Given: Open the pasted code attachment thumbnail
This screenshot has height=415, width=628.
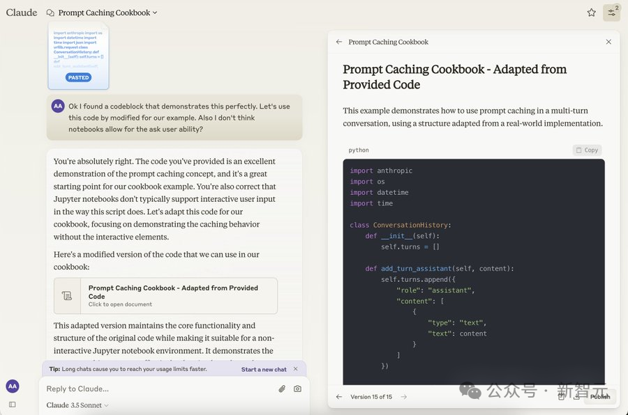Looking at the screenshot, I should tap(78, 56).
